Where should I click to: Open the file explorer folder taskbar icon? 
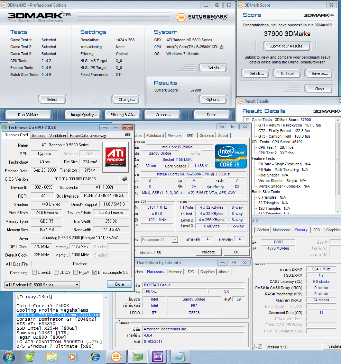click(x=52, y=357)
